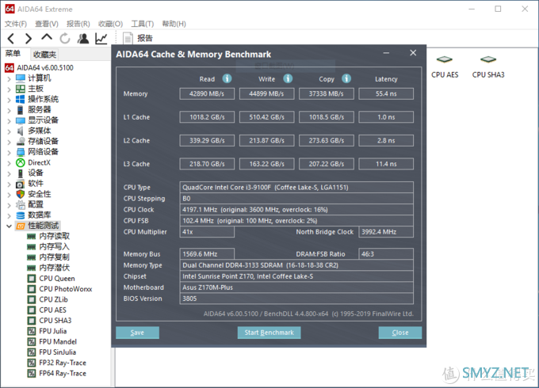Click the Motherboard field Asus Z170M-Plus
The image size is (539, 388).
(296, 287)
